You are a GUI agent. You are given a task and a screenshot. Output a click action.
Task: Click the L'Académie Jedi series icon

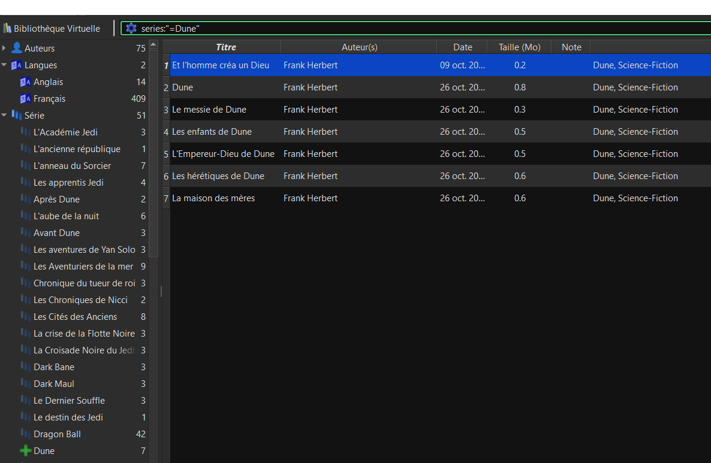[x=25, y=132]
